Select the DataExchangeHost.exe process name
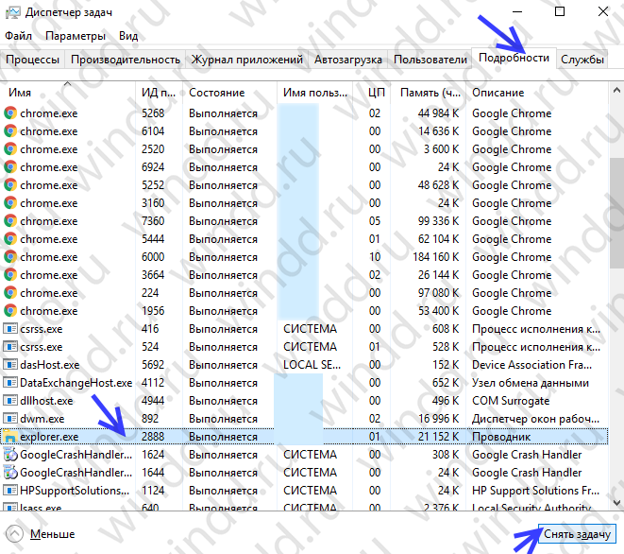624x554 pixels. [76, 383]
